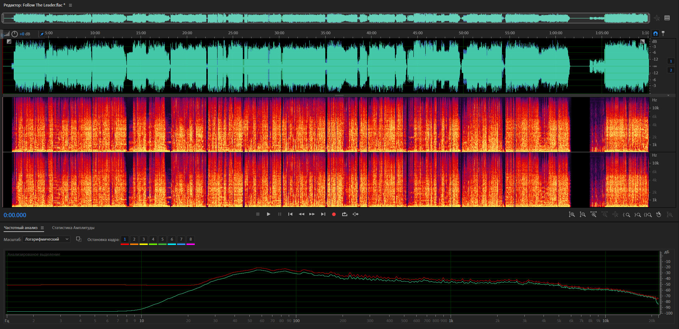Click the +0 dB volume knob
The width and height of the screenshot is (679, 329).
[14, 34]
